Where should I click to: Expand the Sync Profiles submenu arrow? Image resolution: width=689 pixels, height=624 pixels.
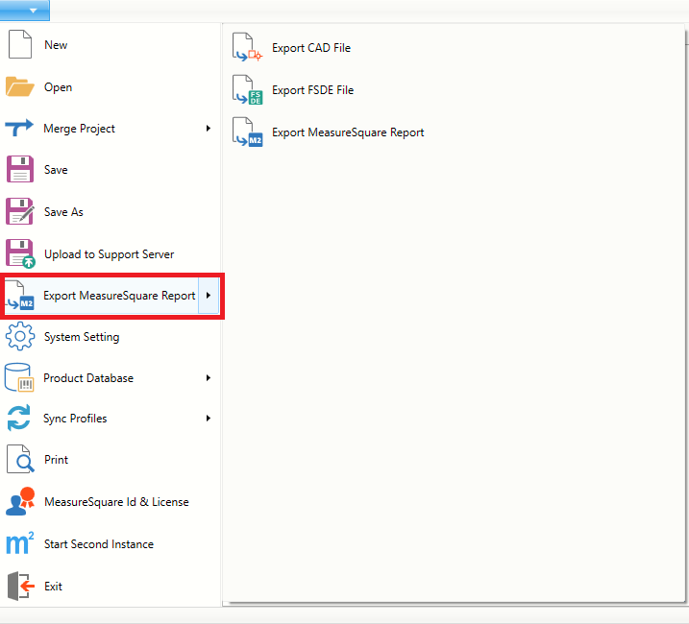(209, 418)
